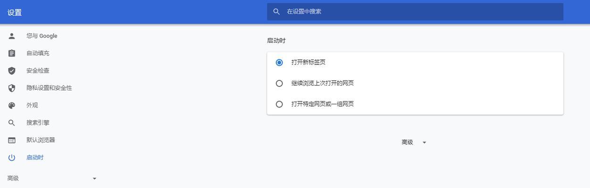Expand the 高级 dropdown below startup options
590x188 pixels.
click(x=414, y=142)
